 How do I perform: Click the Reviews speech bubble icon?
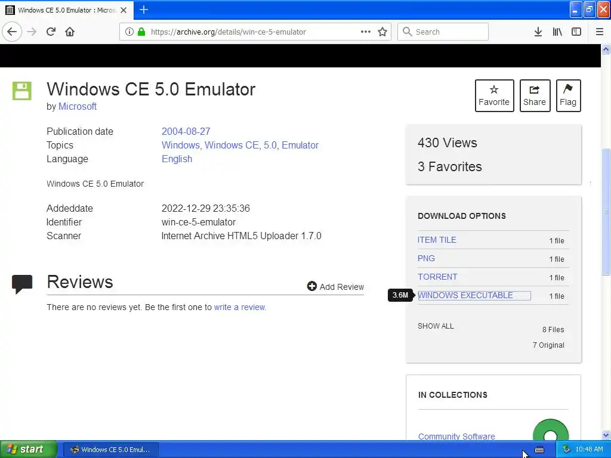(x=22, y=284)
